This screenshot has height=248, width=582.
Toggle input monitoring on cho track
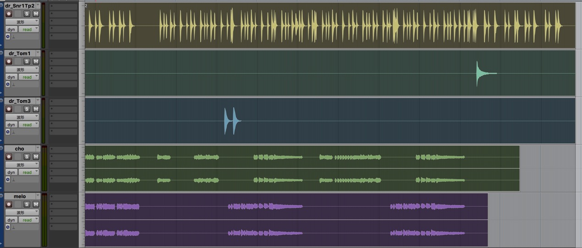point(18,156)
